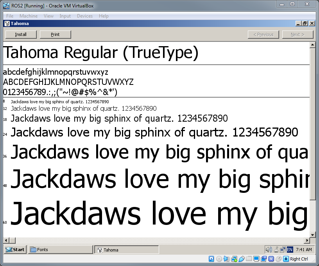
Task: Click the shared folders status icon
Action: point(249,259)
